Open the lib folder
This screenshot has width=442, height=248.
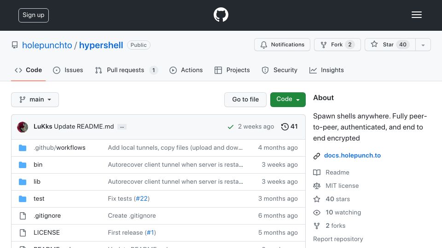coord(37,182)
